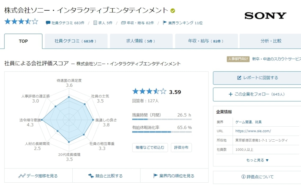Open the 分析・比較 tab
The image size is (301, 185).
coord(271,41)
